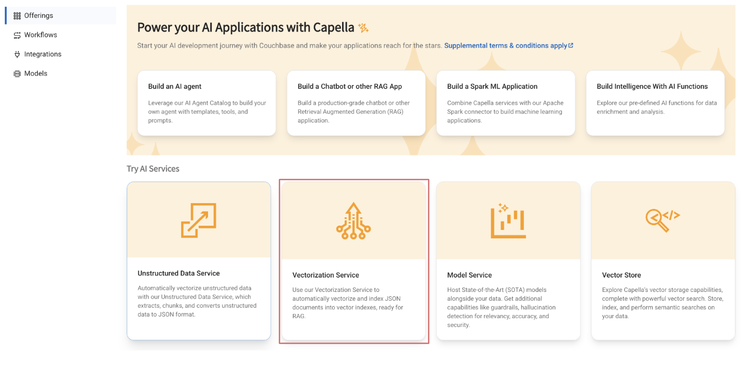This screenshot has height=379, width=746.
Task: Select Build a Chatbot or other RAG App
Action: click(356, 103)
